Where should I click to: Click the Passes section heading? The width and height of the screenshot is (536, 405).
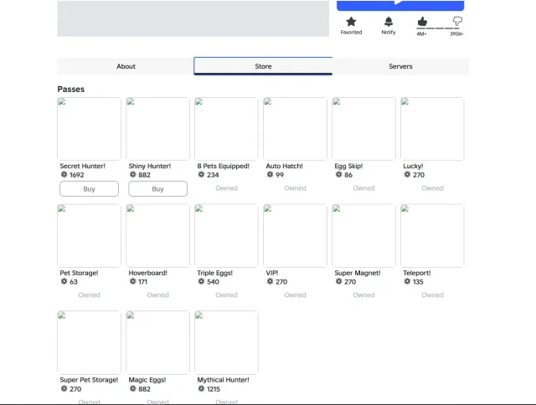point(70,90)
